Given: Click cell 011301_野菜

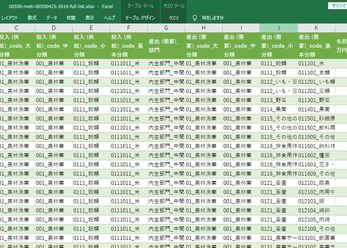Looking at the screenshot, I should (x=316, y=100).
